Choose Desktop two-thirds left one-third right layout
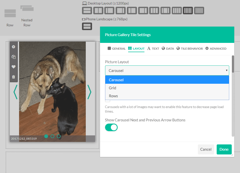Screen dimensions: 240x173 [143, 11]
